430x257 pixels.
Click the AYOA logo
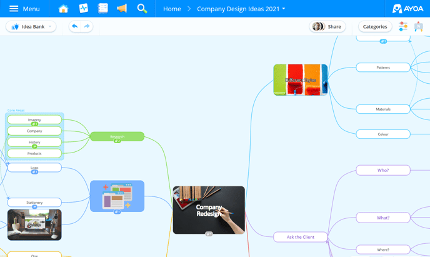[407, 9]
